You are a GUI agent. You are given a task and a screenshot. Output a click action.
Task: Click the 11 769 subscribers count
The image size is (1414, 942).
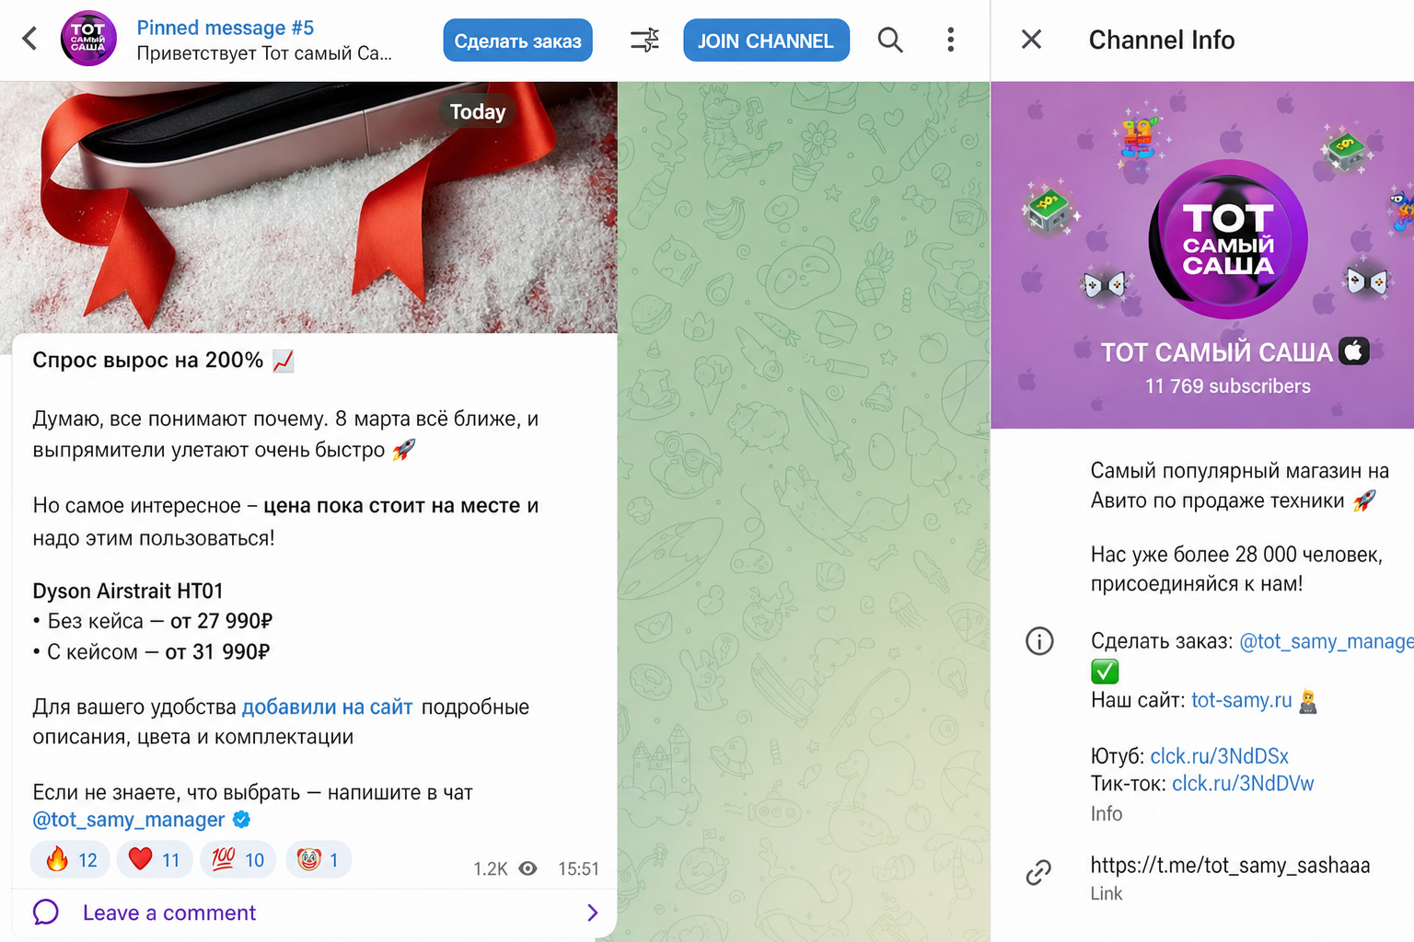coord(1228,386)
